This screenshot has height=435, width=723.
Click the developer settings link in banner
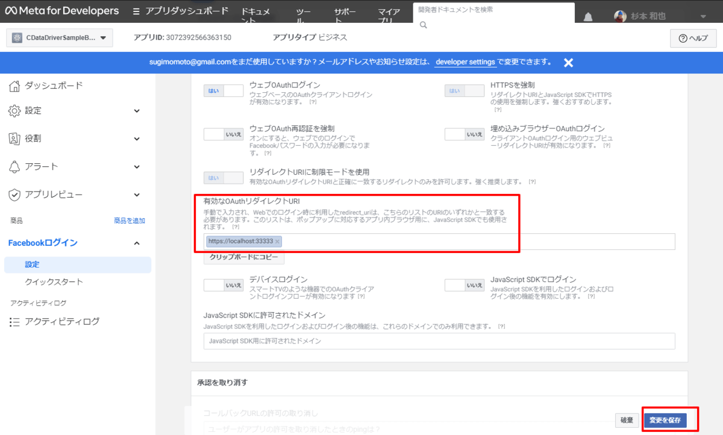click(465, 62)
